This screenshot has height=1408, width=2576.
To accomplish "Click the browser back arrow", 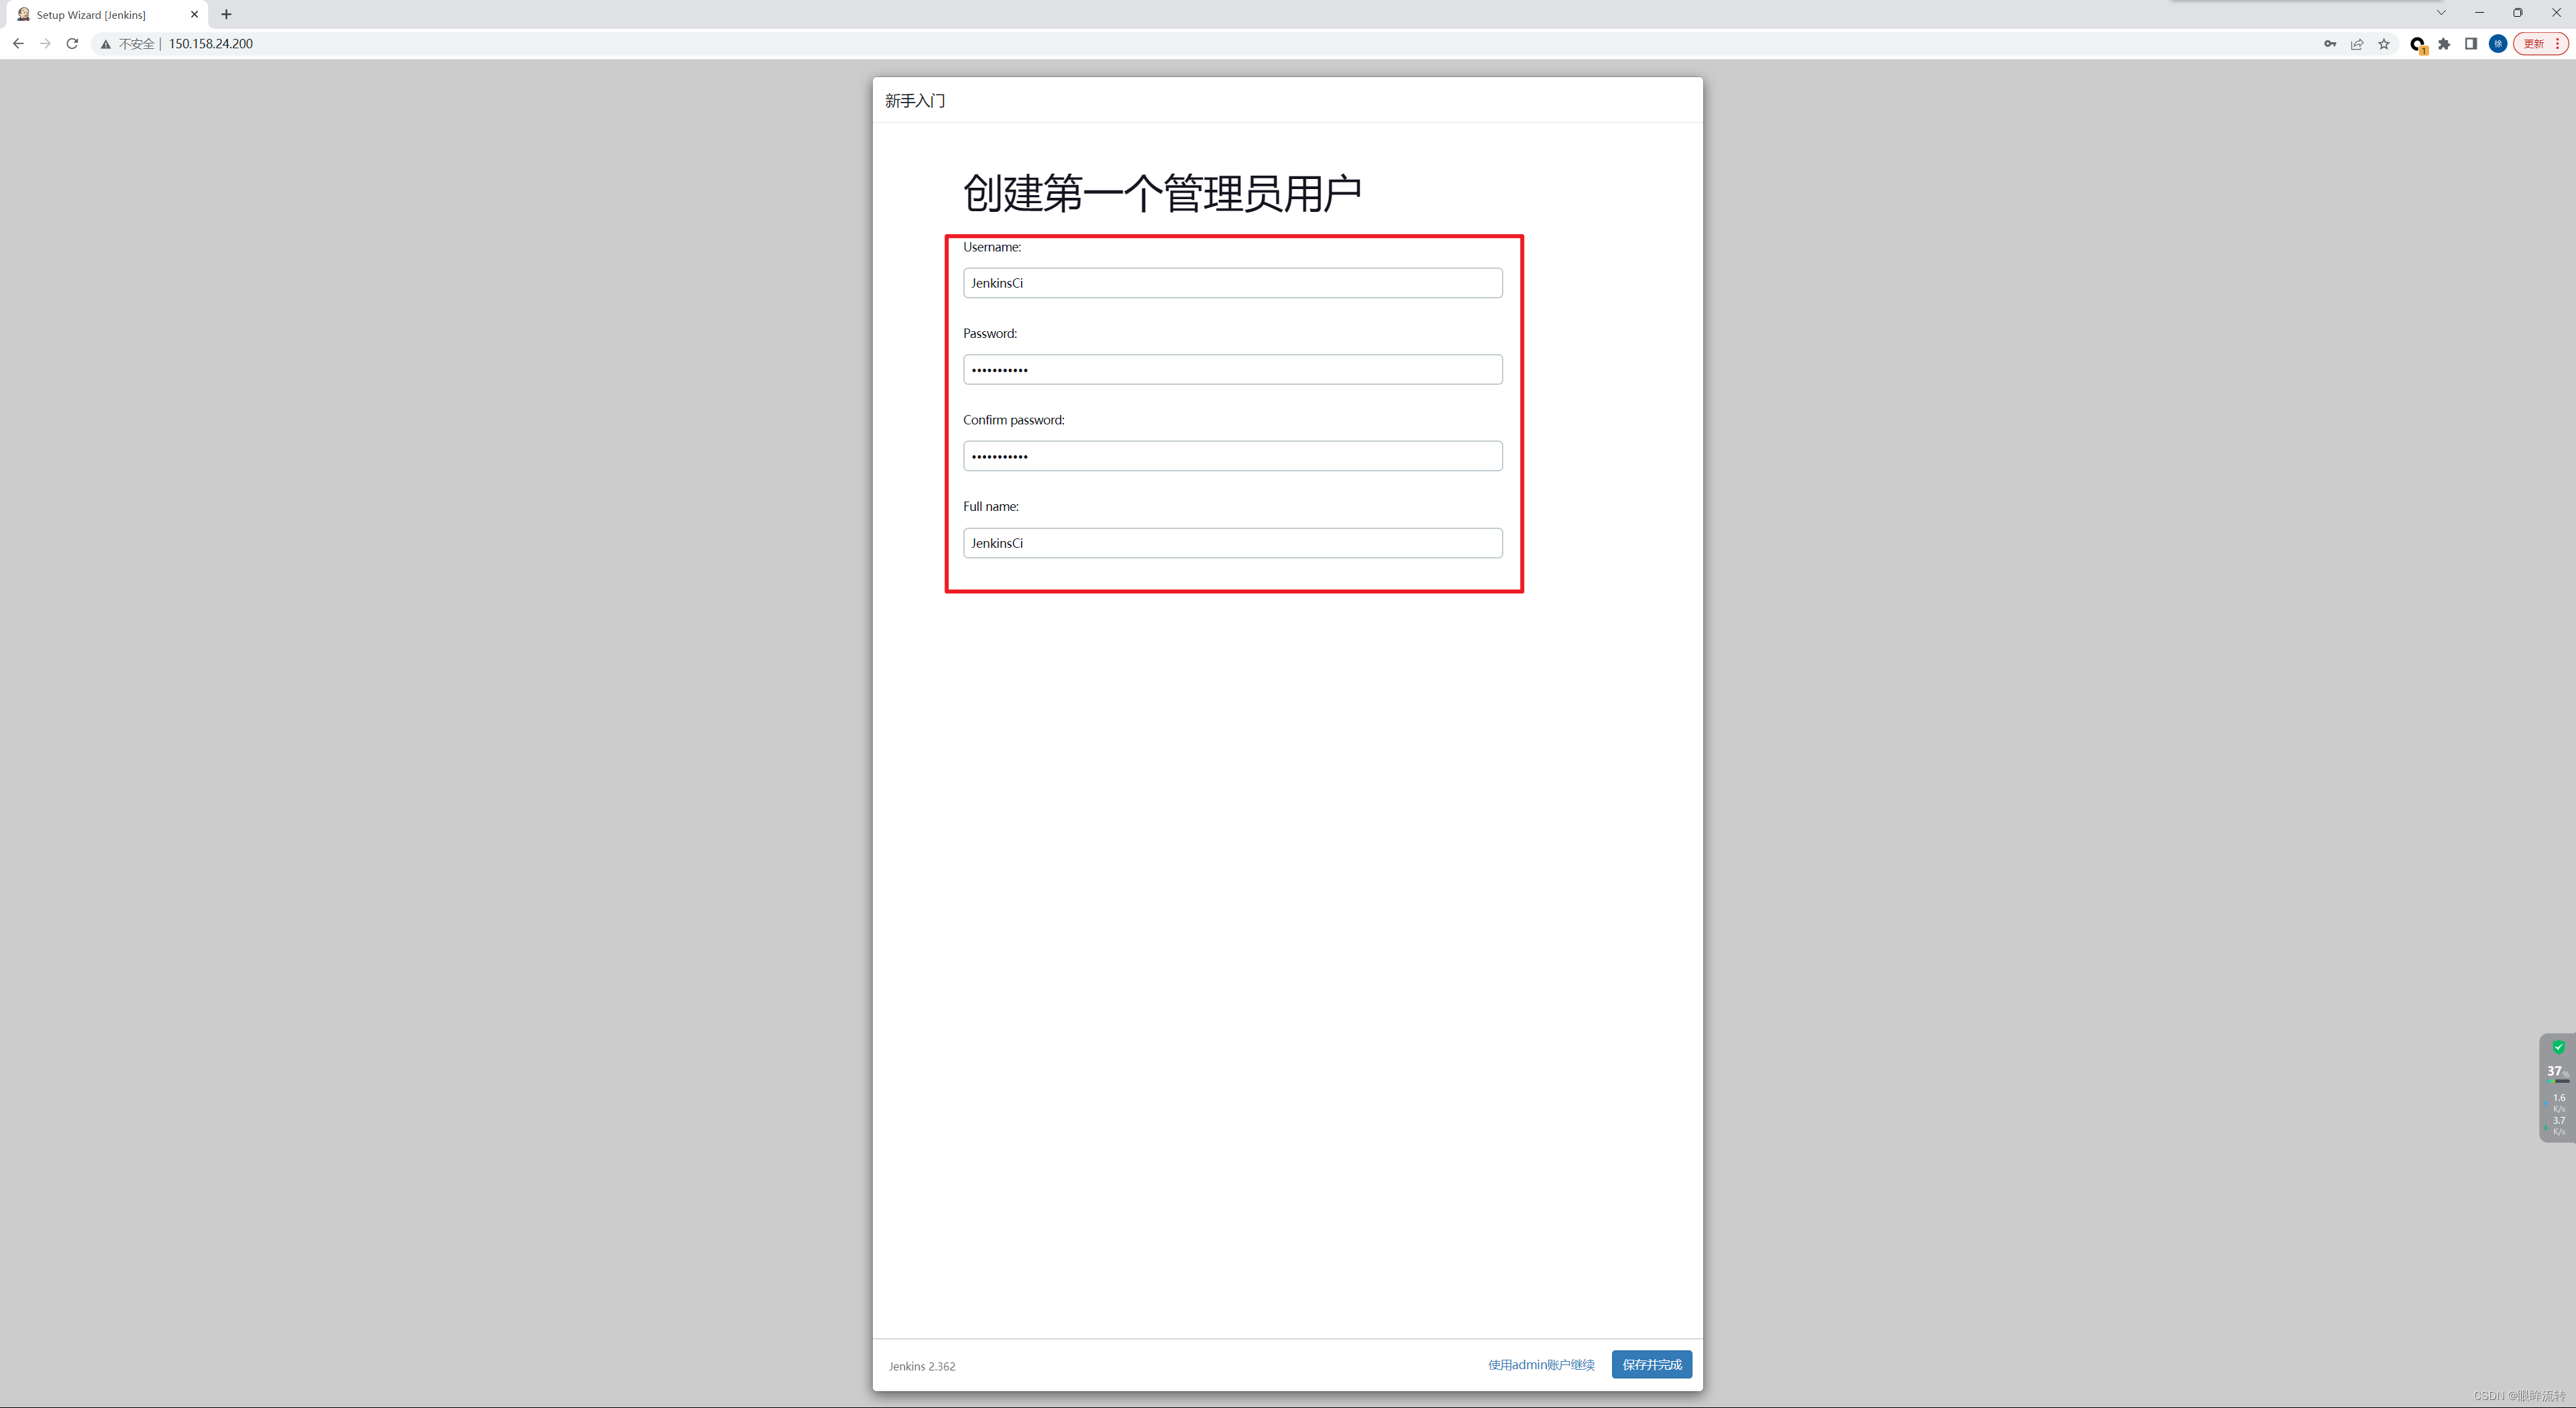I will [x=18, y=44].
